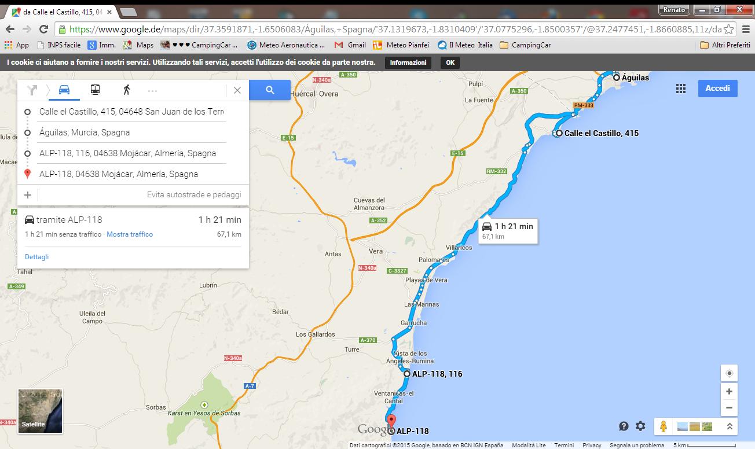755x449 pixels.
Task: Open INPS facile bookmark
Action: tap(58, 45)
